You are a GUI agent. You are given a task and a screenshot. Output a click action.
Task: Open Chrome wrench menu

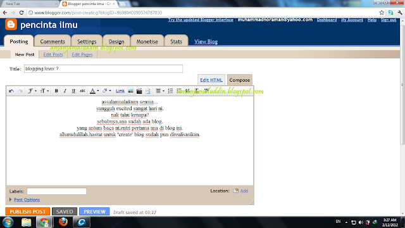pos(400,13)
